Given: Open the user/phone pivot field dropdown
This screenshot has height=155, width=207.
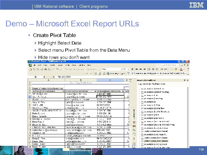Looking at the screenshot, I should click(123, 91).
